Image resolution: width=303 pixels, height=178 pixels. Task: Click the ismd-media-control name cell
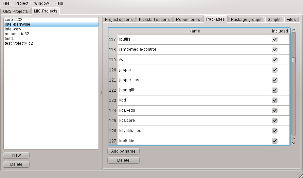click(194, 49)
